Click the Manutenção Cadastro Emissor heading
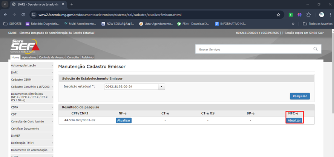Image resolution: width=334 pixels, height=157 pixels. coord(92,66)
